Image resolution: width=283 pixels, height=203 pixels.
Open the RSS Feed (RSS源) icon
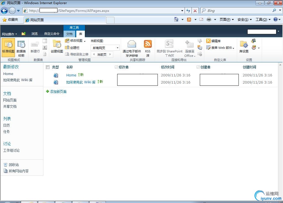coord(148,44)
